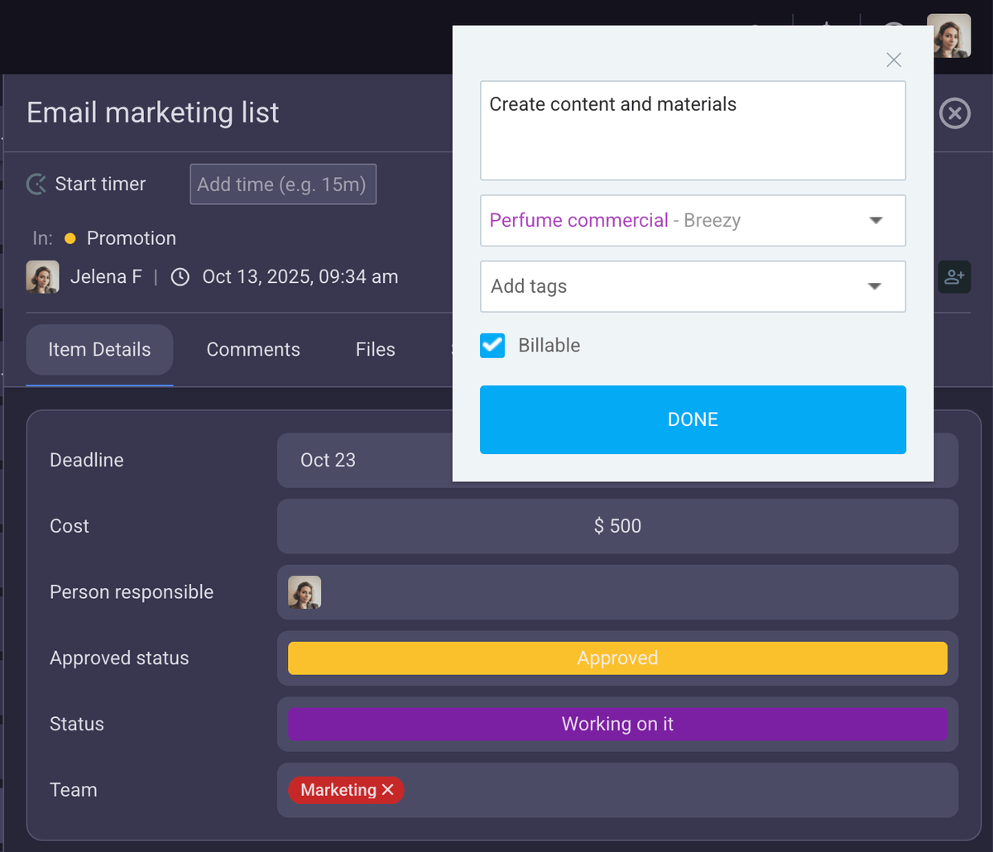Click the Approved status field
Image resolution: width=993 pixels, height=852 pixels.
[617, 658]
